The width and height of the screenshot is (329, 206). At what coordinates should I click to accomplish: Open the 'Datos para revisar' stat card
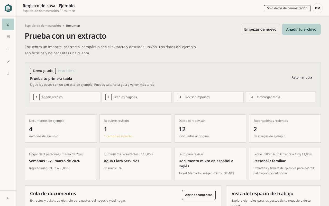pyautogui.click(x=210, y=128)
